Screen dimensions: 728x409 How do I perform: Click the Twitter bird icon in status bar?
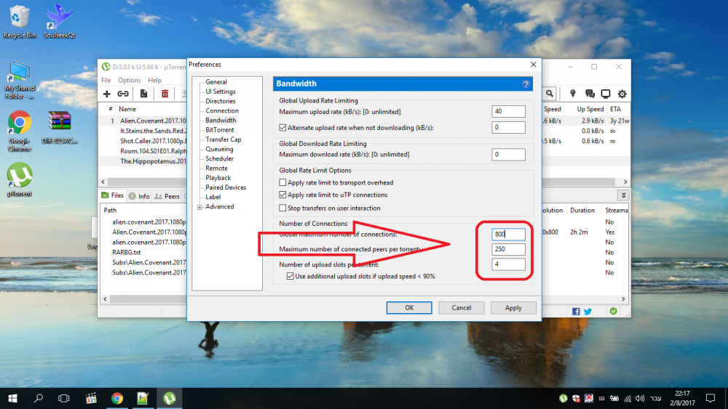587,311
